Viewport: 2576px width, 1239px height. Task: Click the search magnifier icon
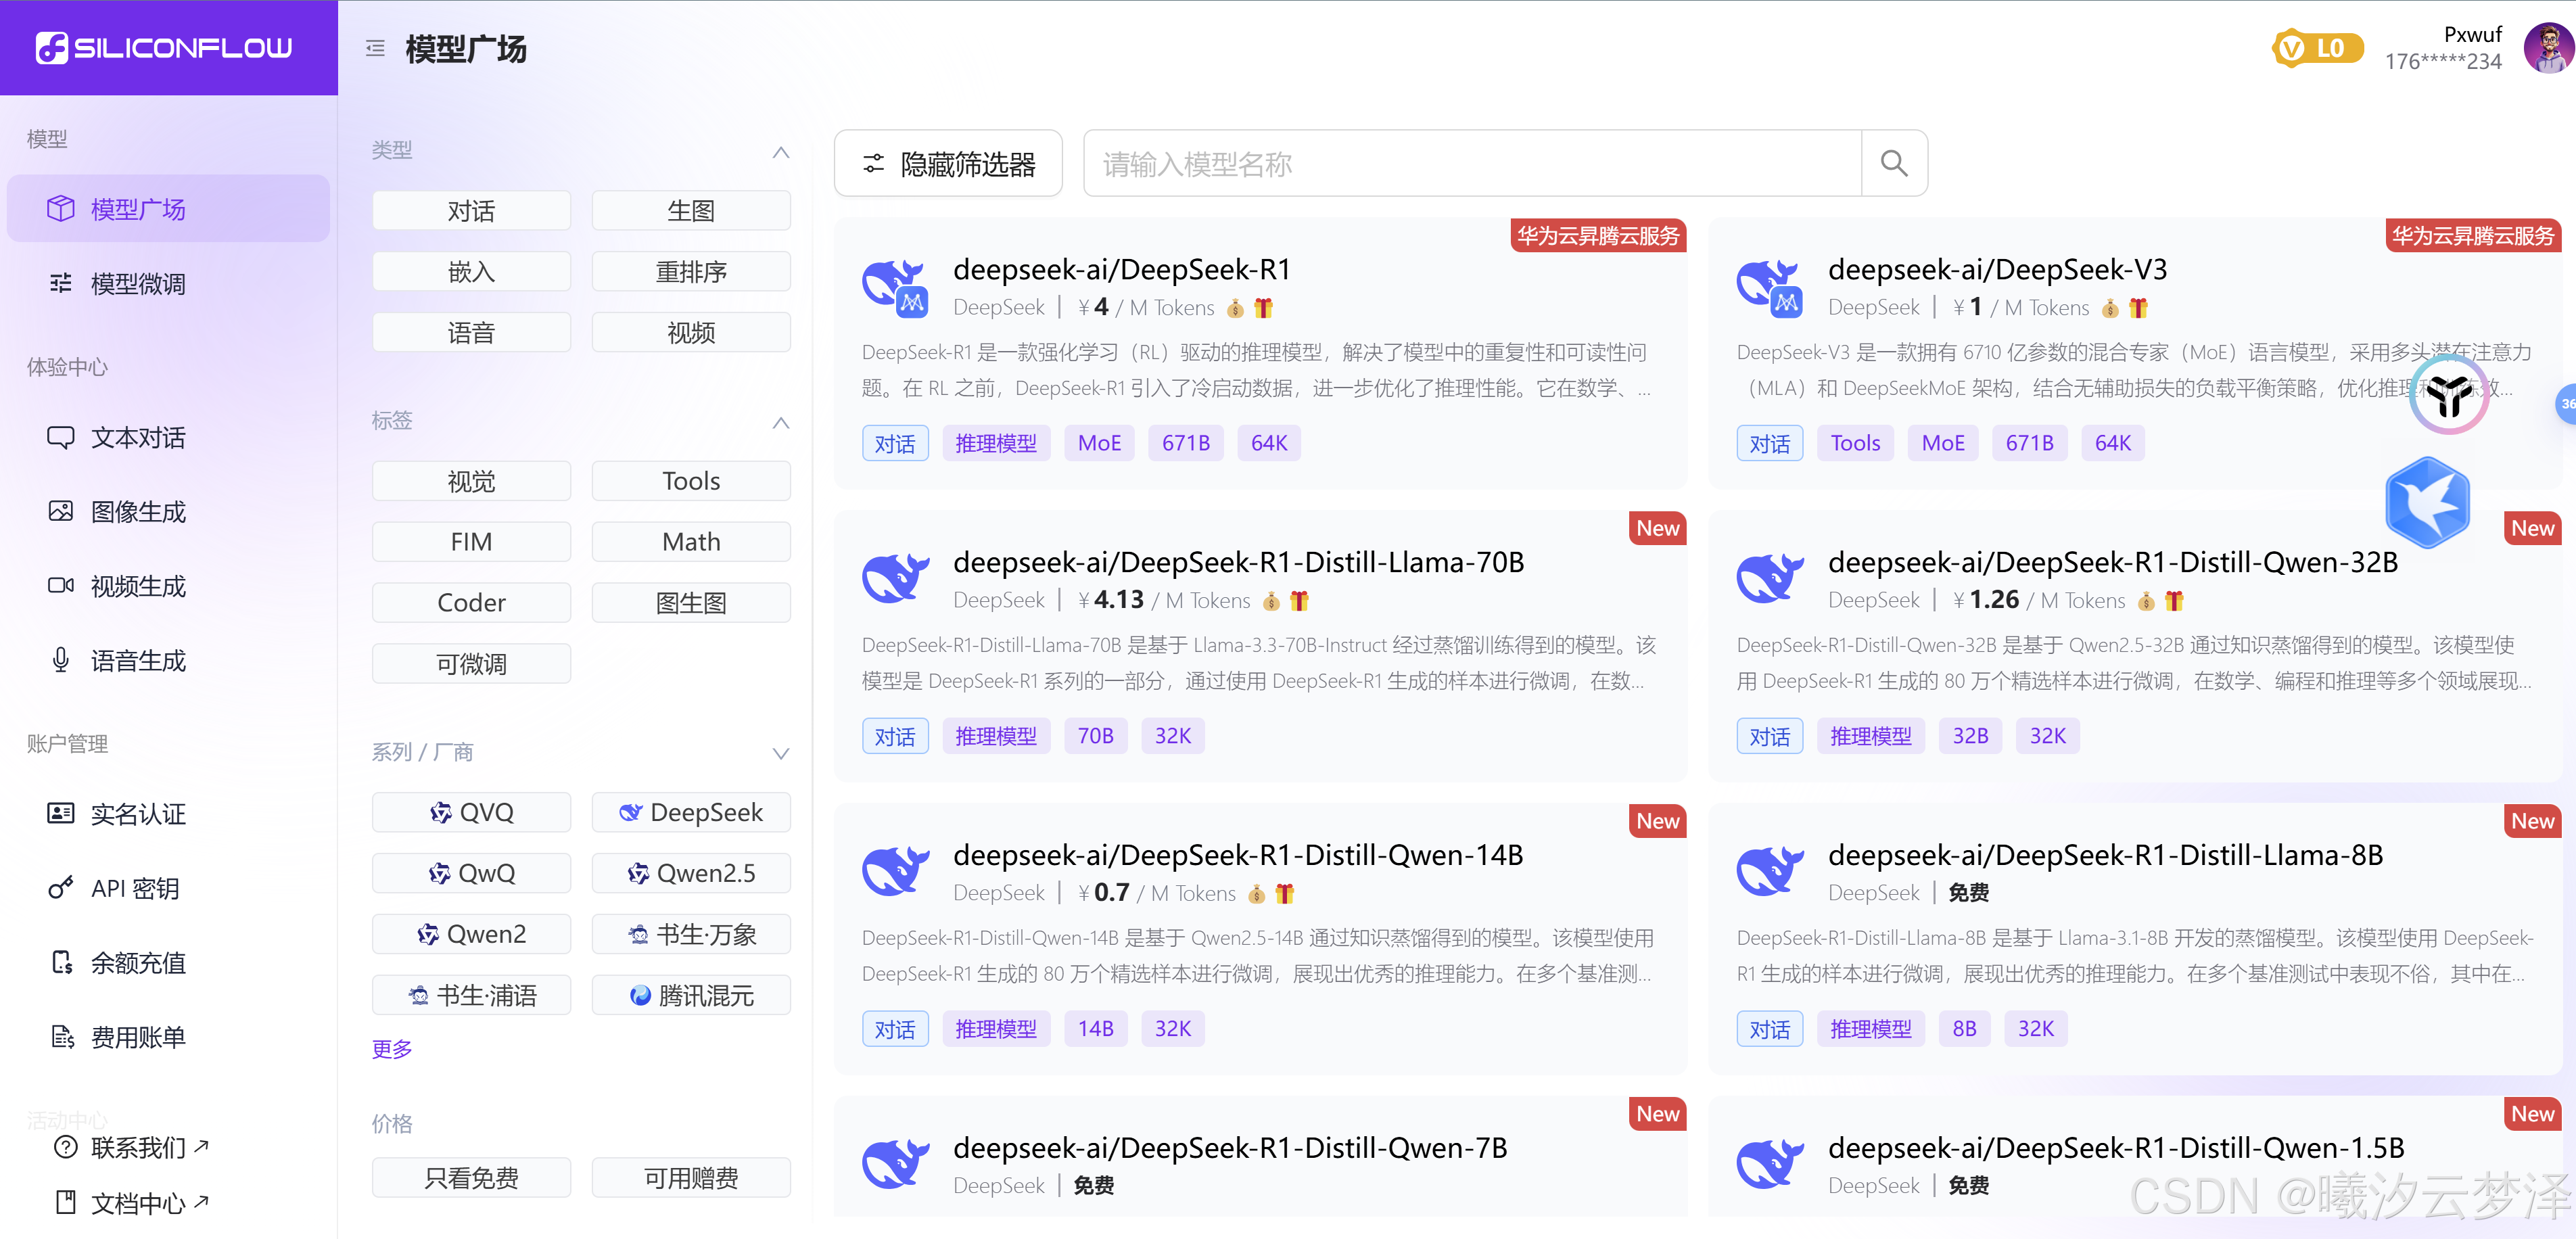point(1893,163)
